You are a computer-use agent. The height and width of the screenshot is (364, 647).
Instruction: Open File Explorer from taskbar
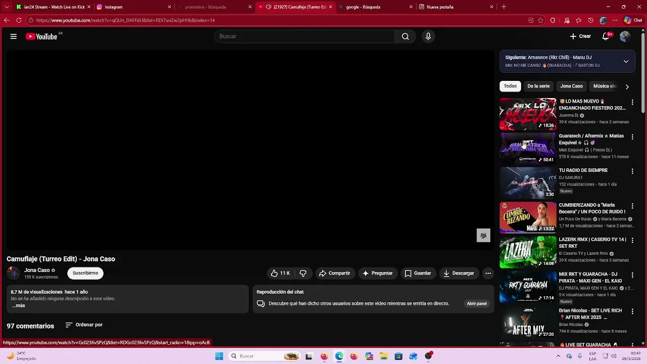(x=384, y=356)
